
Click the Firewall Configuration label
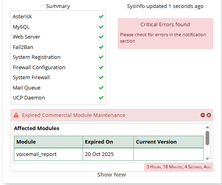39,68
